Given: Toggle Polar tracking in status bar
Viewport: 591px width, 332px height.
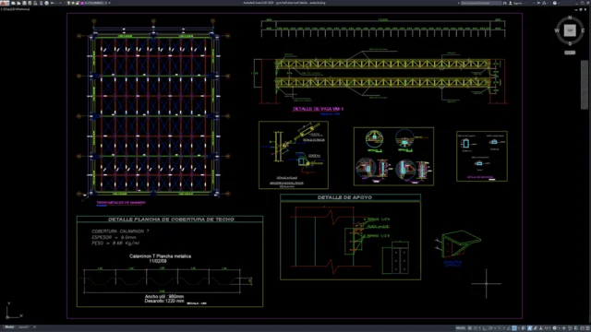Looking at the screenshot, I should pyautogui.click(x=490, y=328).
